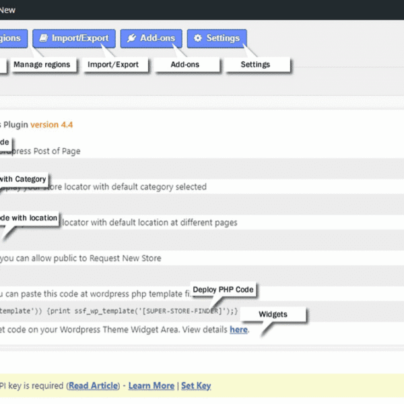404x404 pixels.
Task: Click the "with Category" callout label
Action: coord(23,179)
